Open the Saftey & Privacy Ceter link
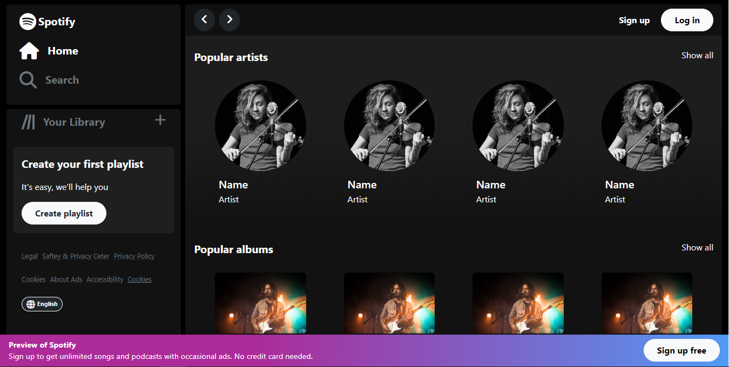Viewport: 729px width, 367px height. (x=76, y=256)
